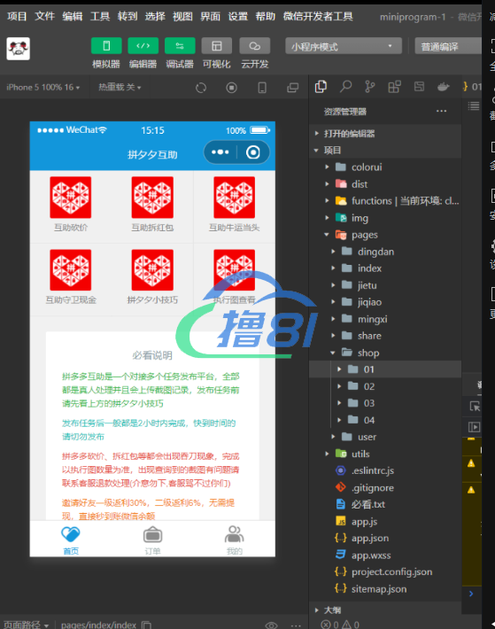Open the 项目 menu

[17, 17]
